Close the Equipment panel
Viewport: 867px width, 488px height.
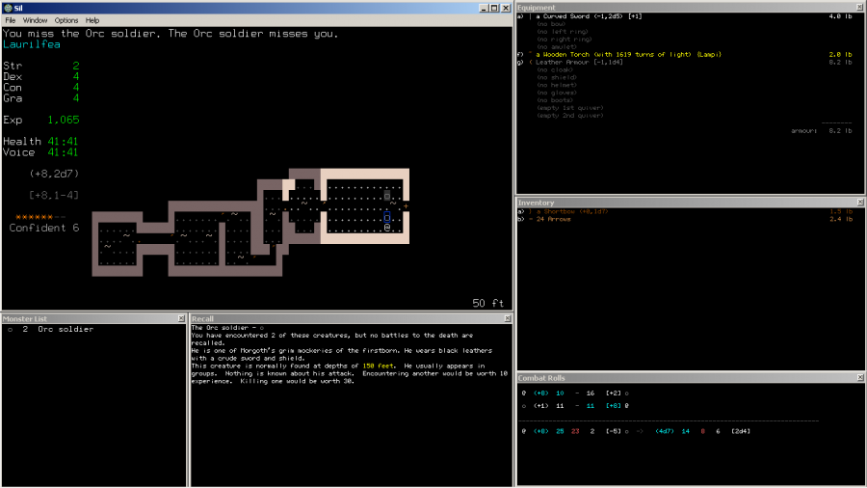(860, 7)
